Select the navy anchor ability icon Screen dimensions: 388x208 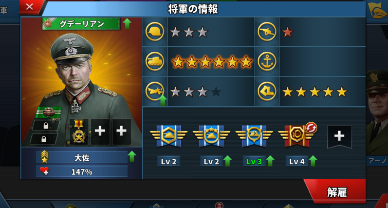pyautogui.click(x=267, y=61)
